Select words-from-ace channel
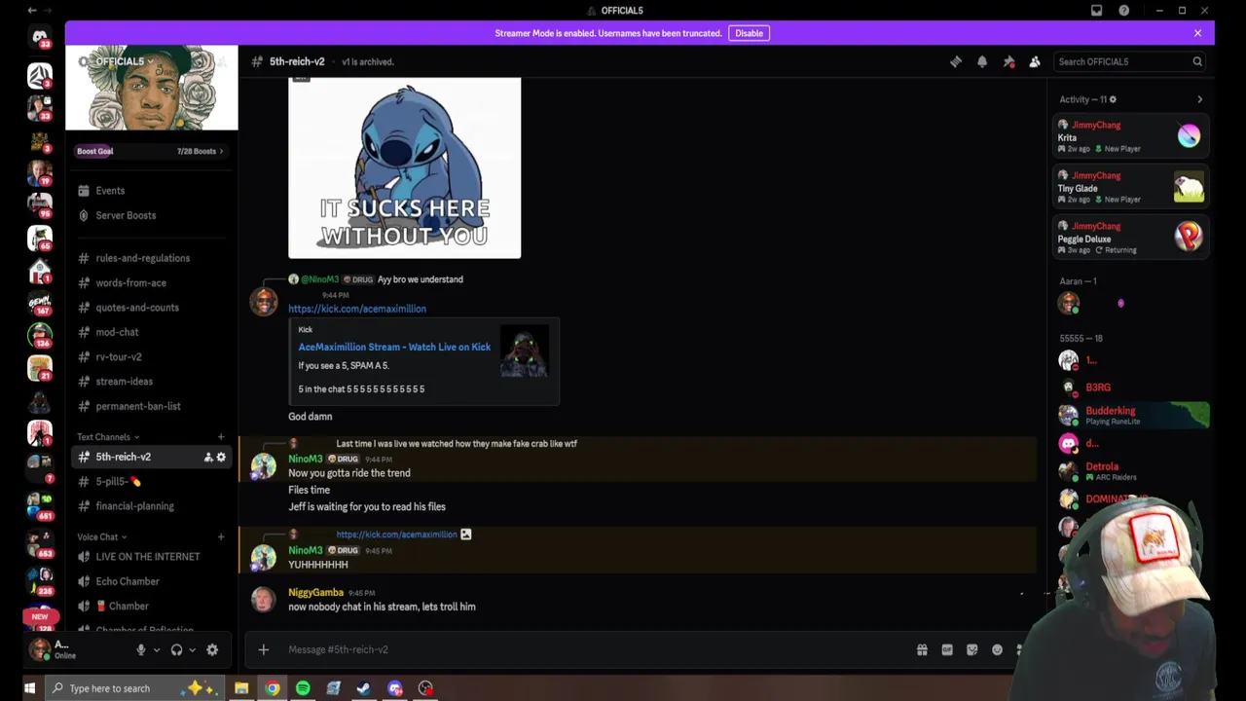This screenshot has width=1246, height=701. (151, 282)
